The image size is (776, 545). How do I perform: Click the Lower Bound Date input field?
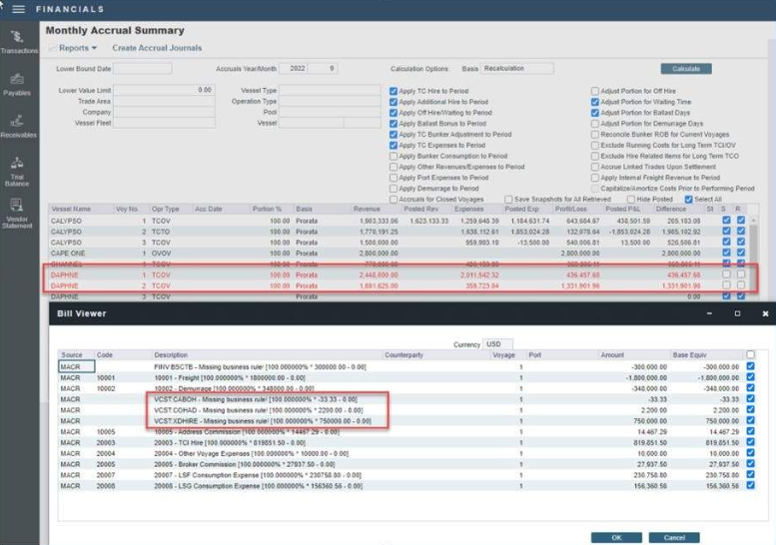[x=143, y=69]
